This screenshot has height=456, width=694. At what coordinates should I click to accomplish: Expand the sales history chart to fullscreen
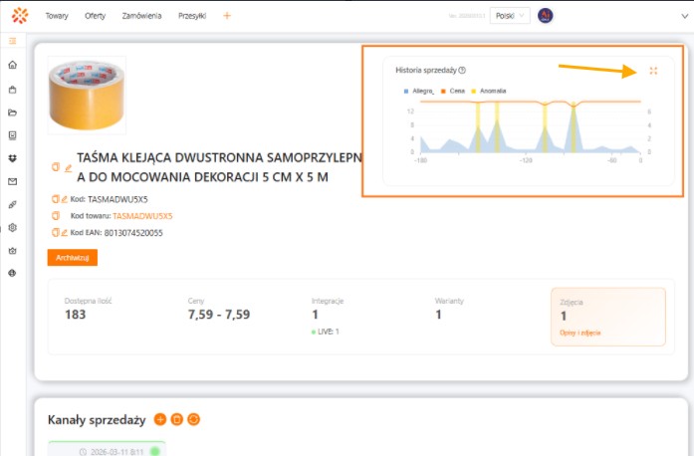click(653, 71)
